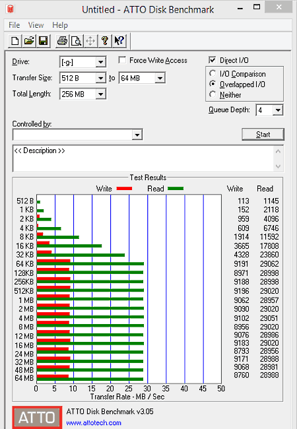Image resolution: width=297 pixels, height=429 pixels.
Task: Click the description scrollbar up arrow
Action: coord(278,151)
